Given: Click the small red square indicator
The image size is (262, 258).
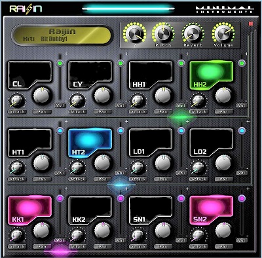Looking at the screenshot, I should coord(251,24).
